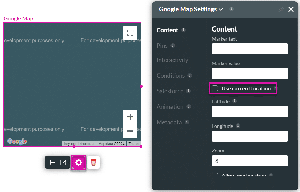Focus the Marker text input field
This screenshot has height=192, width=300.
[250, 49]
